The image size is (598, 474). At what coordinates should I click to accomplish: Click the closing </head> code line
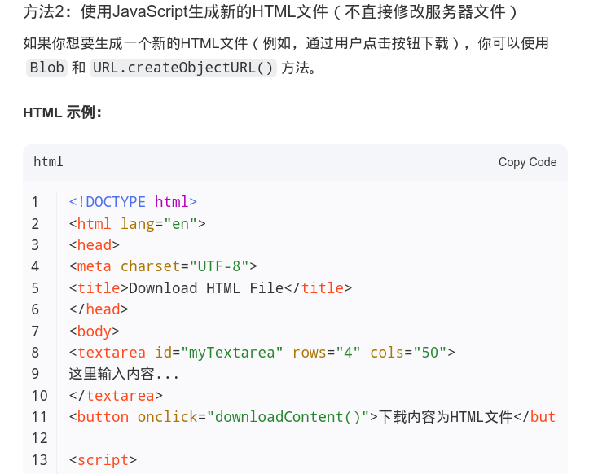(x=99, y=309)
